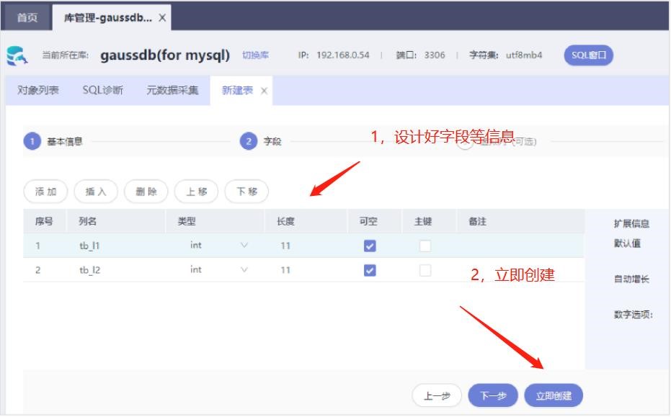Click the 切换库 link
The height and width of the screenshot is (417, 671).
coord(255,55)
